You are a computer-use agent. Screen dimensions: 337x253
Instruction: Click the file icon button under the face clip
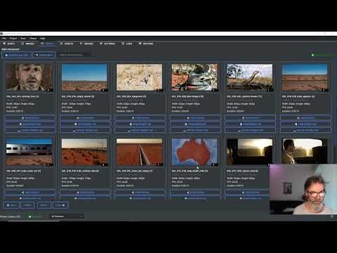[30, 124]
